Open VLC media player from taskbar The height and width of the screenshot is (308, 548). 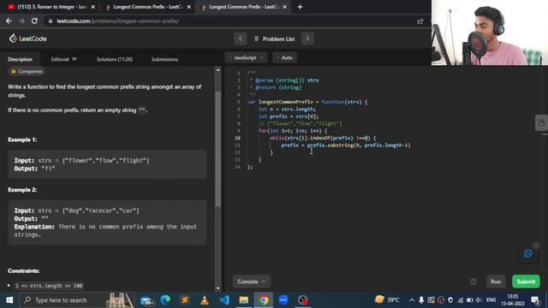(205, 300)
